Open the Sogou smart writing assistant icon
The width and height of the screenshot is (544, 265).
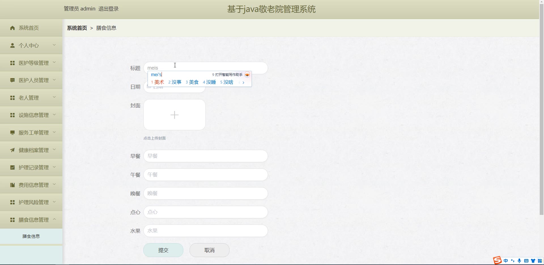tap(247, 75)
